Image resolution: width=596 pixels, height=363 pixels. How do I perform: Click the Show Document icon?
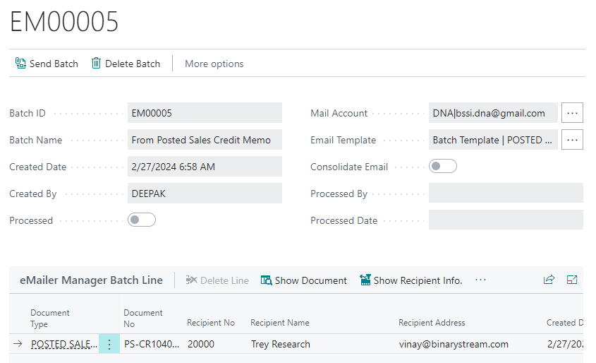(x=266, y=280)
